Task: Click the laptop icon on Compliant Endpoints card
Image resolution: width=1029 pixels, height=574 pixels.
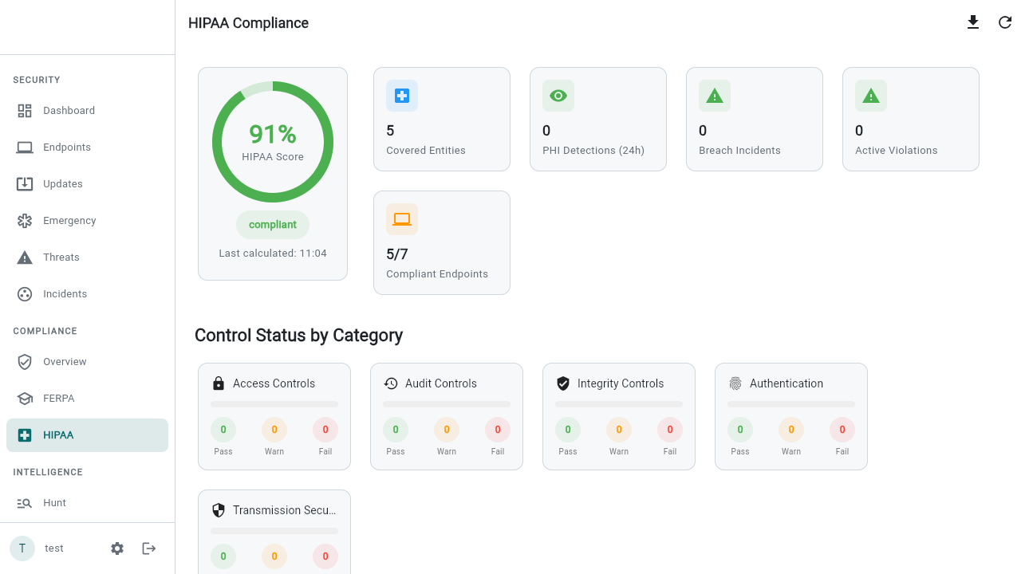Action: tap(401, 218)
